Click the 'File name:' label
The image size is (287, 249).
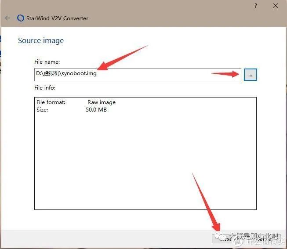47,62
